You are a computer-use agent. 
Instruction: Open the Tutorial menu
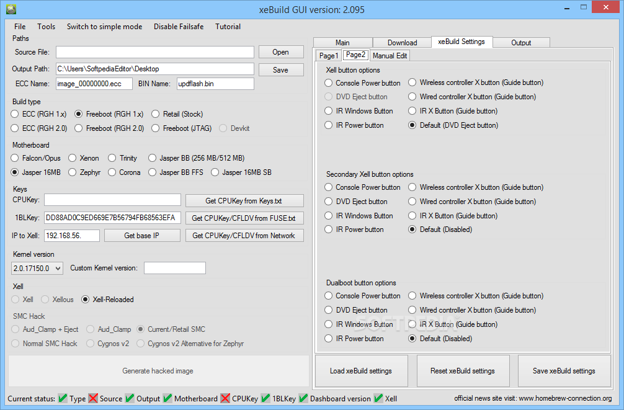(228, 27)
